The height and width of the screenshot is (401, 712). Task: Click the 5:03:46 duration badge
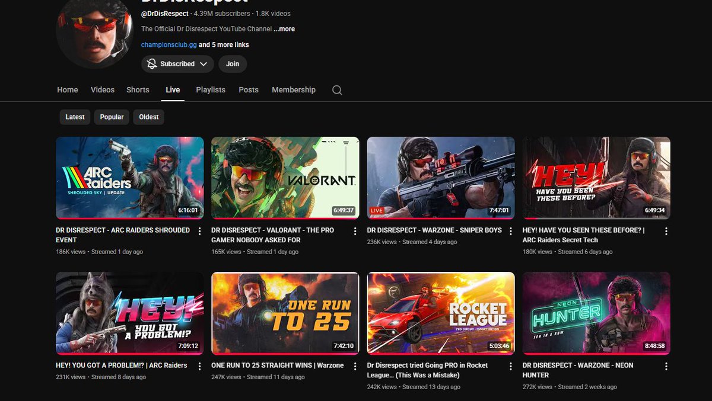(x=499, y=346)
